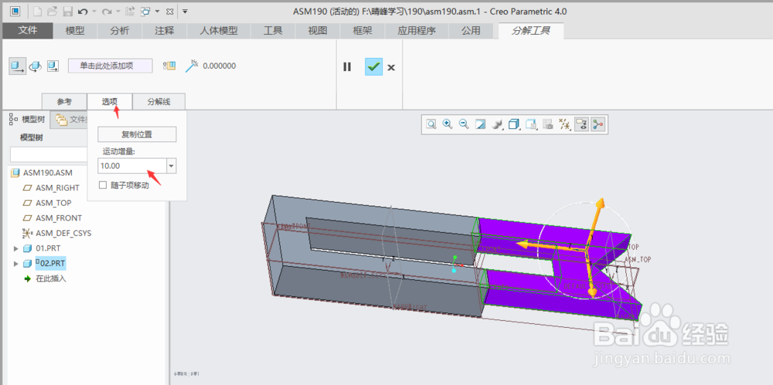Screen dimensions: 773x385
Task: Select the 模型树 tab
Action: point(28,119)
